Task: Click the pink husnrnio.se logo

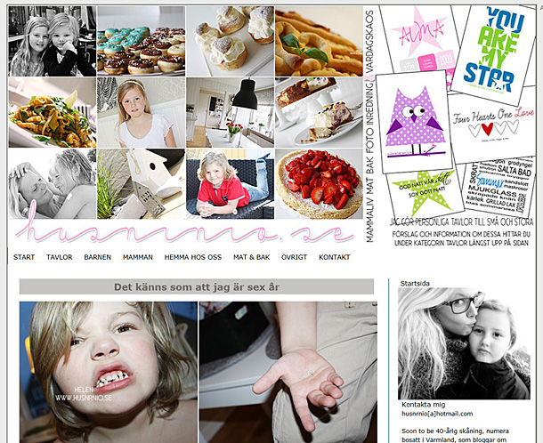Action: [x=185, y=232]
